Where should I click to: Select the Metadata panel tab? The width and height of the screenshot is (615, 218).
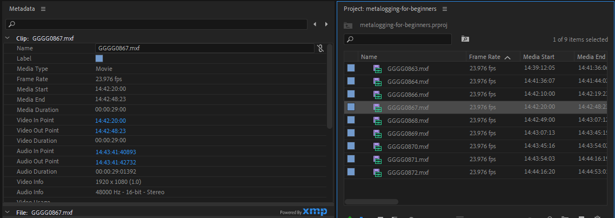point(22,9)
